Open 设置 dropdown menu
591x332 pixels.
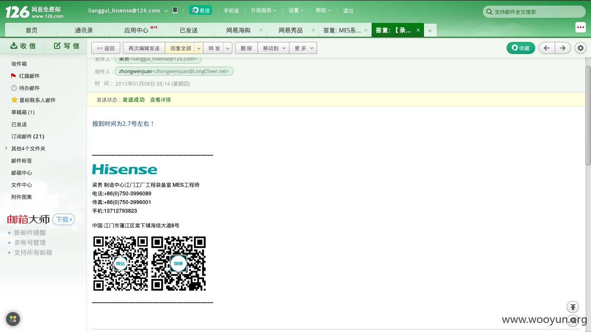point(296,10)
